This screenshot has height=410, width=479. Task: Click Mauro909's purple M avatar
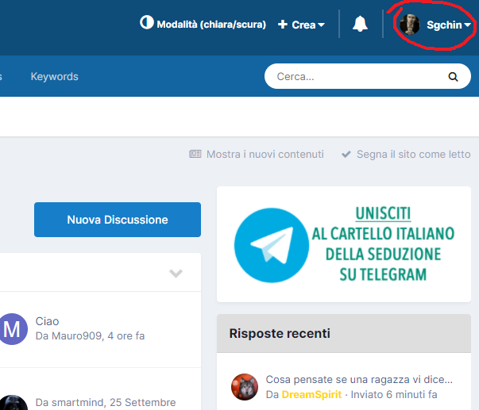click(x=12, y=329)
